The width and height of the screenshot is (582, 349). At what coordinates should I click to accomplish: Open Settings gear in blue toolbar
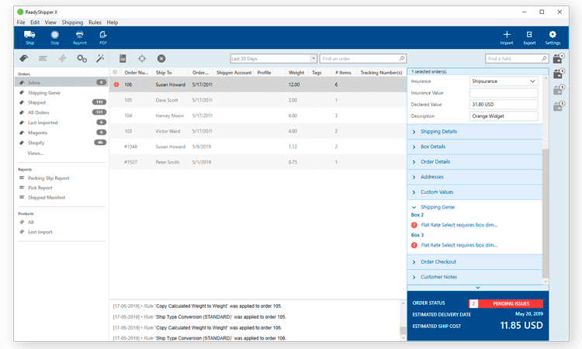(x=553, y=34)
